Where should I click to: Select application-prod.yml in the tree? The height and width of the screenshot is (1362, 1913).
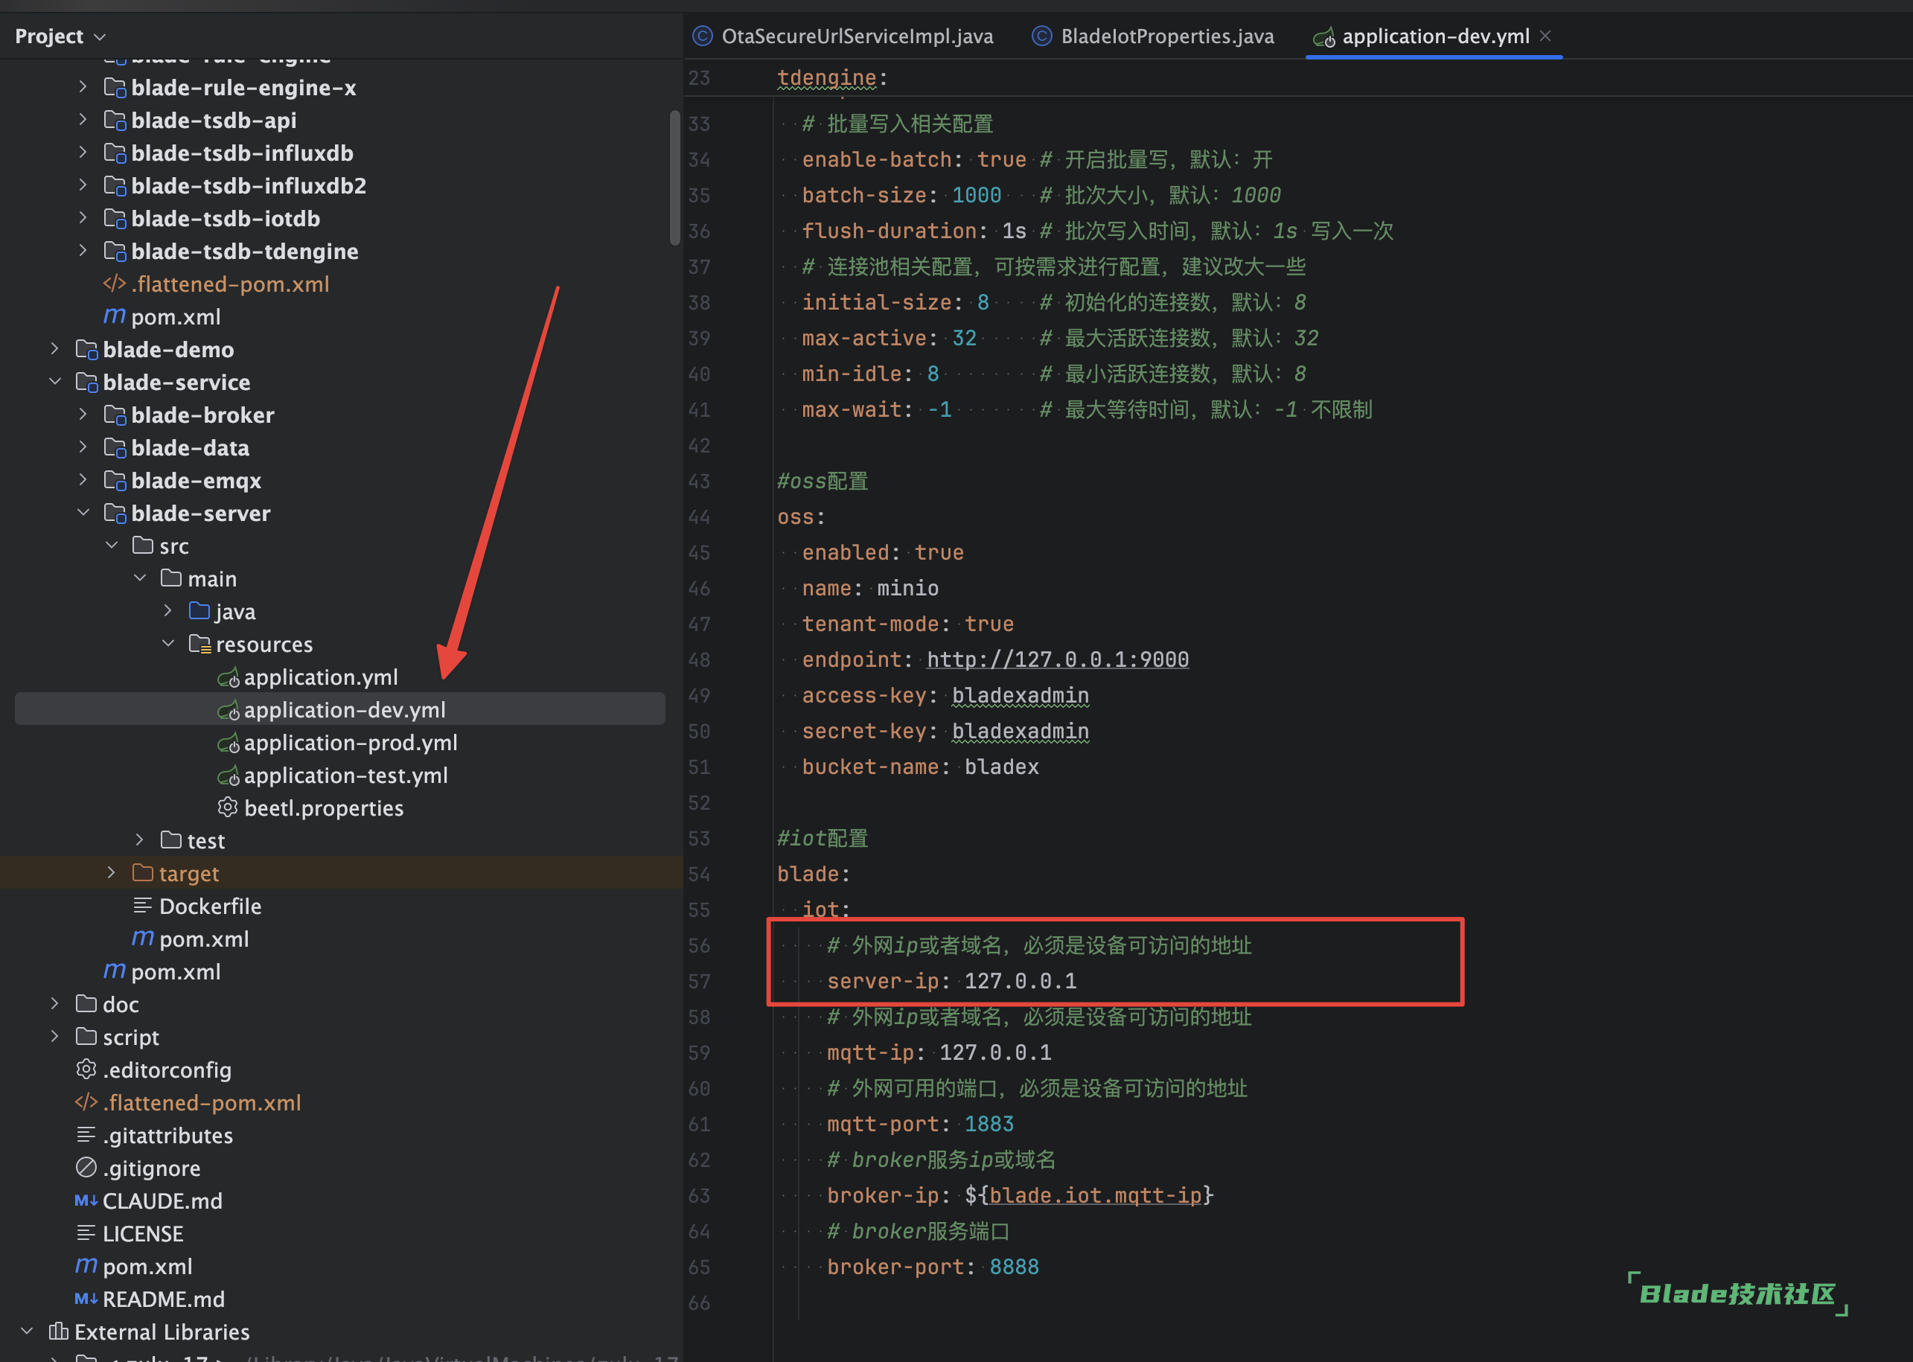(350, 743)
